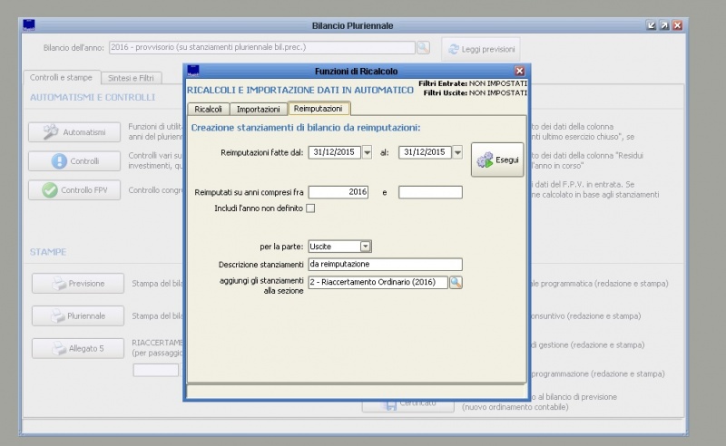Click the Descrizione stanziamenti text field
Screen dimensions: 726x446
point(385,265)
